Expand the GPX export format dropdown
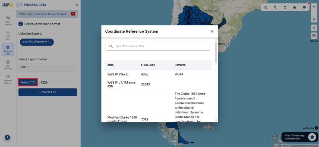 point(25,67)
